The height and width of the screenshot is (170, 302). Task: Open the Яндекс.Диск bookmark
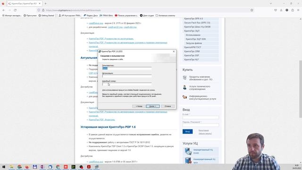pyautogui.click(x=91, y=16)
